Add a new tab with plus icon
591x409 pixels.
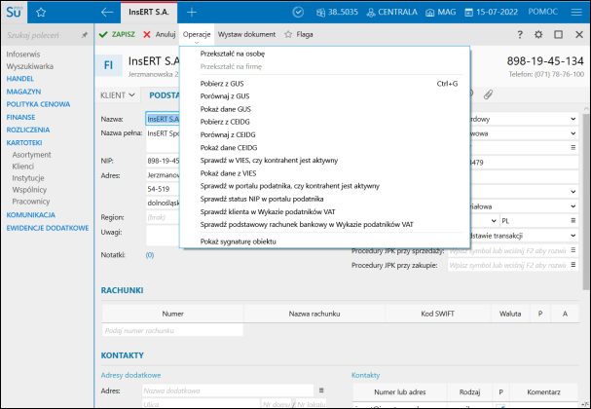tap(192, 13)
